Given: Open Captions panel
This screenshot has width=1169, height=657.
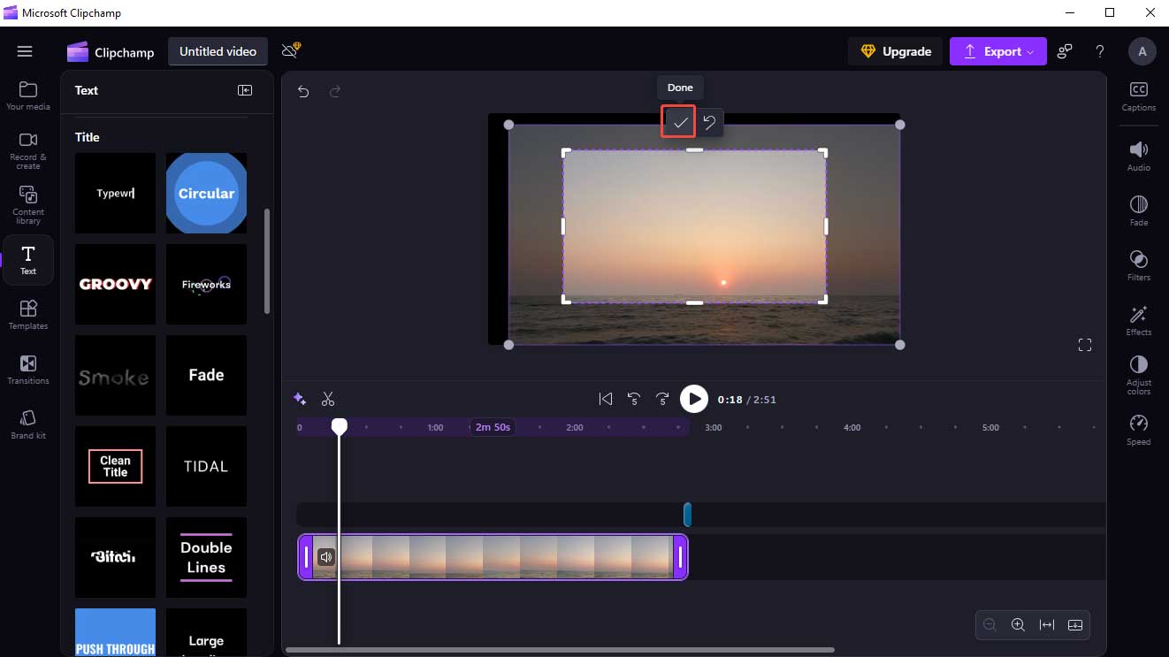Looking at the screenshot, I should coord(1139,95).
